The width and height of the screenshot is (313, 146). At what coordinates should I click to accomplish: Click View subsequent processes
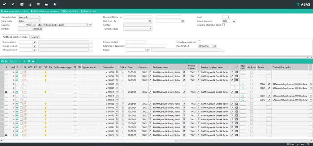15,11
